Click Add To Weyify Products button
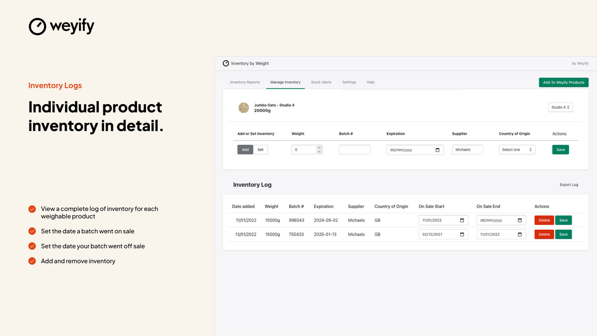Image resolution: width=597 pixels, height=336 pixels. click(564, 82)
